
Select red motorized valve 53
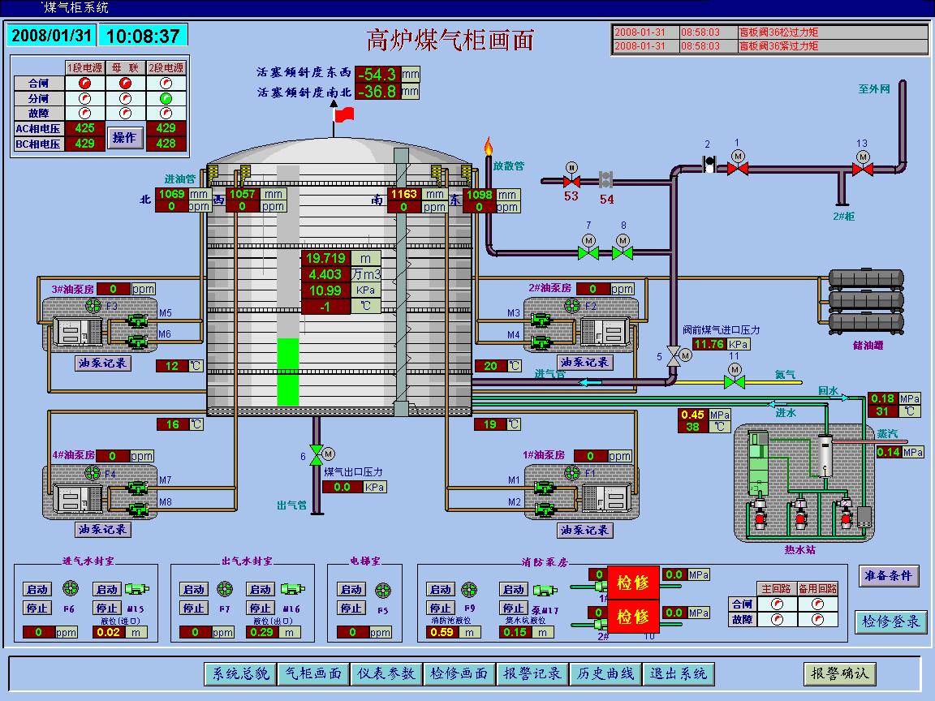[x=571, y=180]
